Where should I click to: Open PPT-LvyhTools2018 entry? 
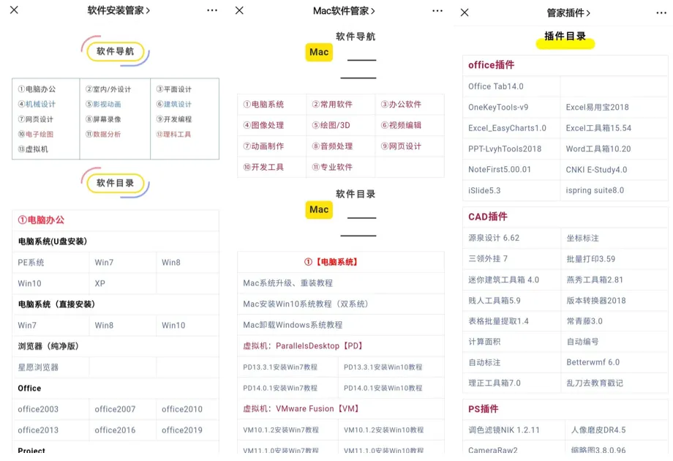pyautogui.click(x=505, y=149)
